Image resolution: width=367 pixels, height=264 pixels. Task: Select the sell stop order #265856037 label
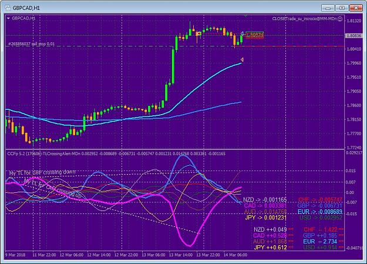click(31, 44)
